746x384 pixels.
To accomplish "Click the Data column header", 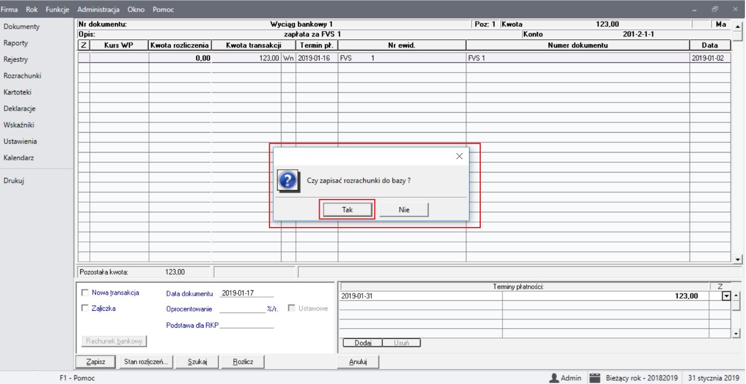I will [x=710, y=45].
